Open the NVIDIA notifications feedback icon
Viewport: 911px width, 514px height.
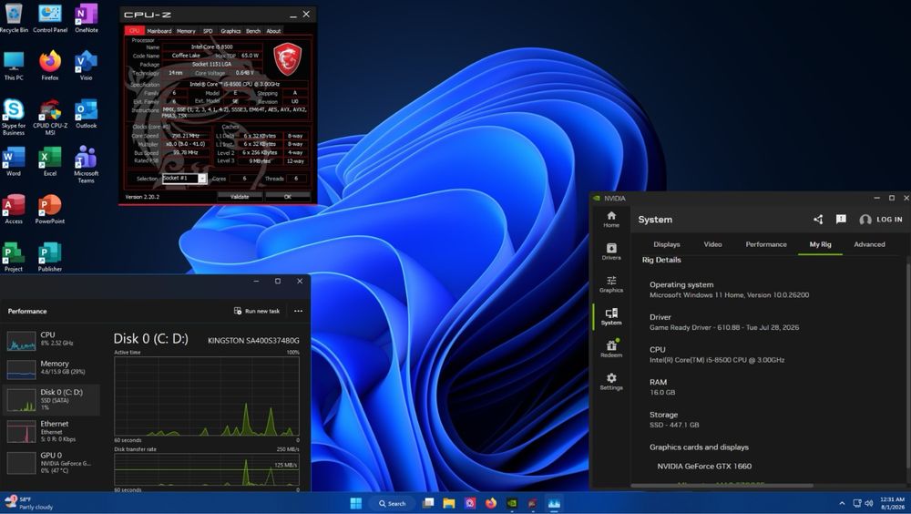pos(841,220)
